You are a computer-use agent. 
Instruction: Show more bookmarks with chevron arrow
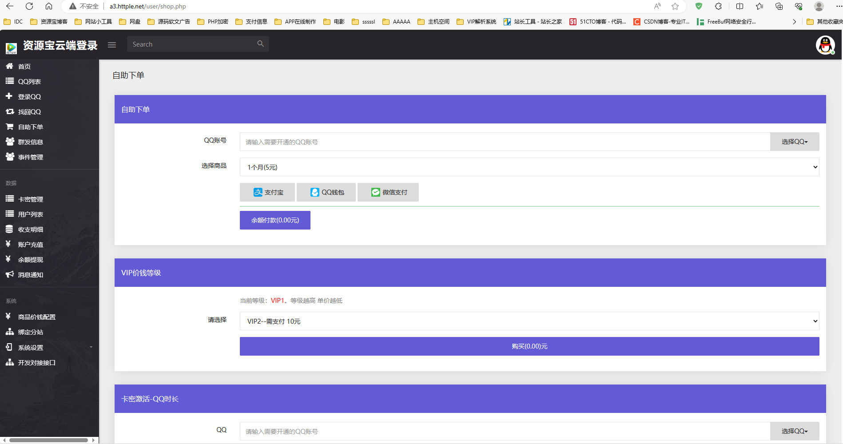pos(795,21)
